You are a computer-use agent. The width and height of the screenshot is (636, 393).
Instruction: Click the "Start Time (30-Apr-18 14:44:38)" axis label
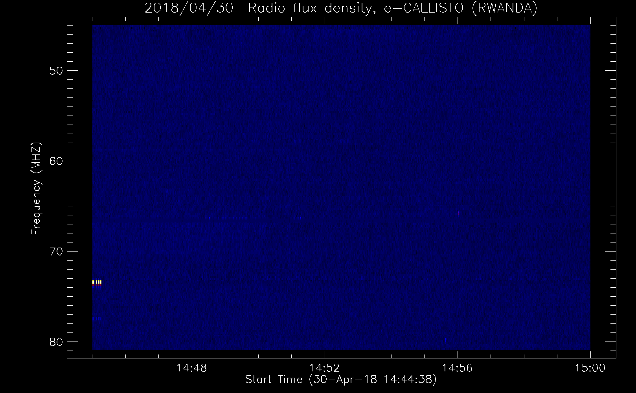click(341, 380)
